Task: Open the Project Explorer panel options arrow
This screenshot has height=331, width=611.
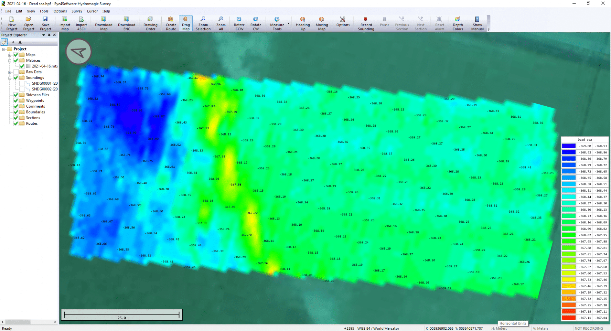Action: click(x=44, y=35)
